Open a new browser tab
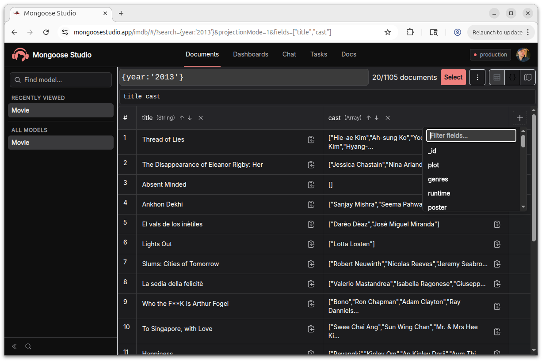The height and width of the screenshot is (361, 542). click(x=121, y=13)
